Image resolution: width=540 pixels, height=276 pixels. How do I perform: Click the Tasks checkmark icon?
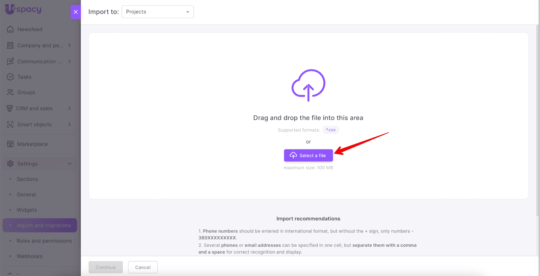click(x=10, y=77)
